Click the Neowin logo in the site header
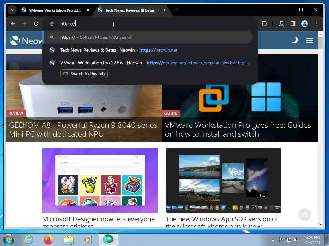 point(26,41)
